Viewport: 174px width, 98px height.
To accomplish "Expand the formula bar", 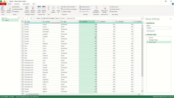I will (x=142, y=18).
